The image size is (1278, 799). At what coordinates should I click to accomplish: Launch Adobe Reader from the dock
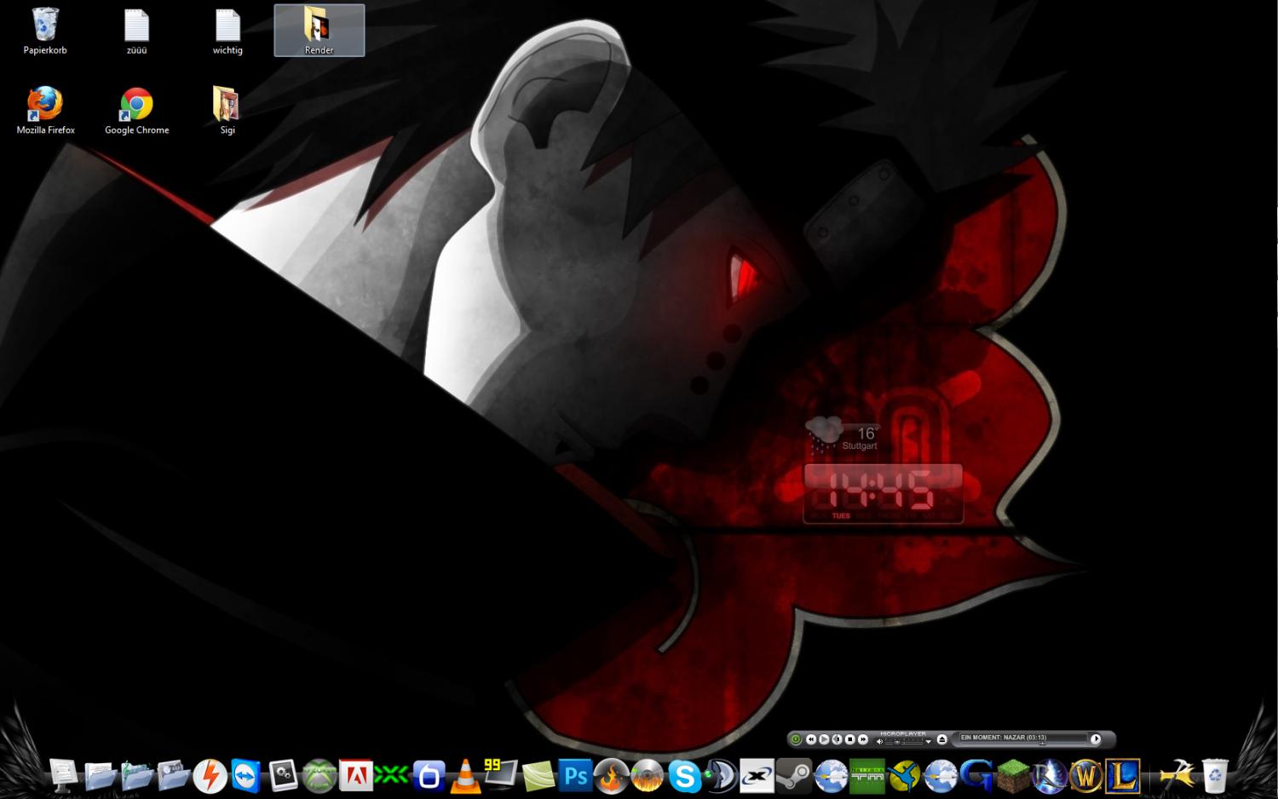[x=356, y=776]
